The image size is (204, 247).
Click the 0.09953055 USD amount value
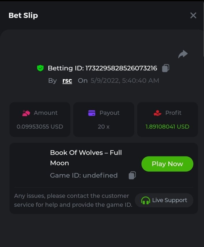pos(40,127)
